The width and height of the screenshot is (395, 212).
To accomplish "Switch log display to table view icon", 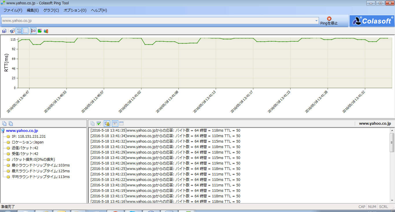I will pyautogui.click(x=121, y=123).
